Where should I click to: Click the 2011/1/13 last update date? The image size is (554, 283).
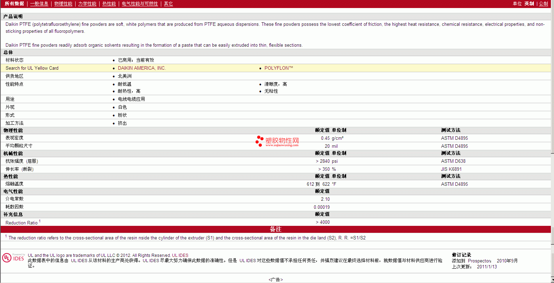(x=487, y=267)
